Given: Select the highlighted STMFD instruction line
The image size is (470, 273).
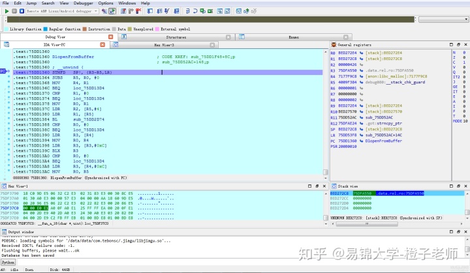Looking at the screenshot, I should [x=168, y=72].
